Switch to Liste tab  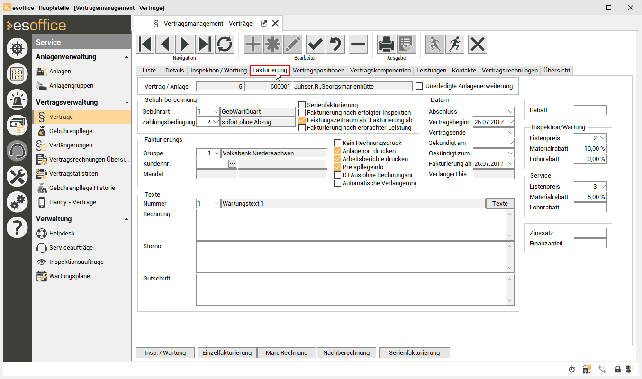(149, 70)
